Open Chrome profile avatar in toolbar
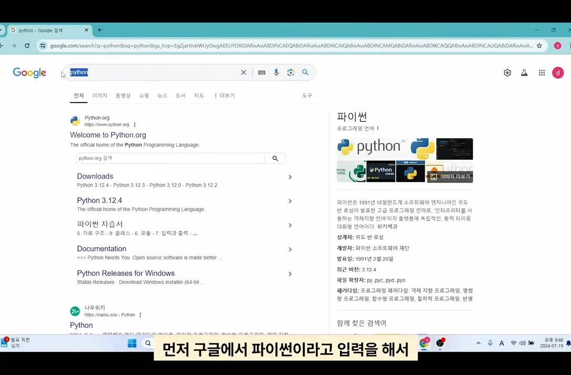 tap(557, 46)
